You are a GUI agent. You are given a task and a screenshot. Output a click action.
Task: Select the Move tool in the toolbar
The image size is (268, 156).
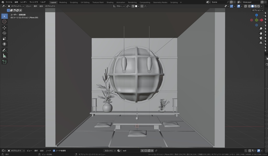4,27
